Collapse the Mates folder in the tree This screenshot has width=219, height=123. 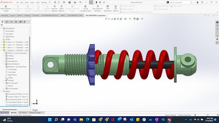[1, 91]
